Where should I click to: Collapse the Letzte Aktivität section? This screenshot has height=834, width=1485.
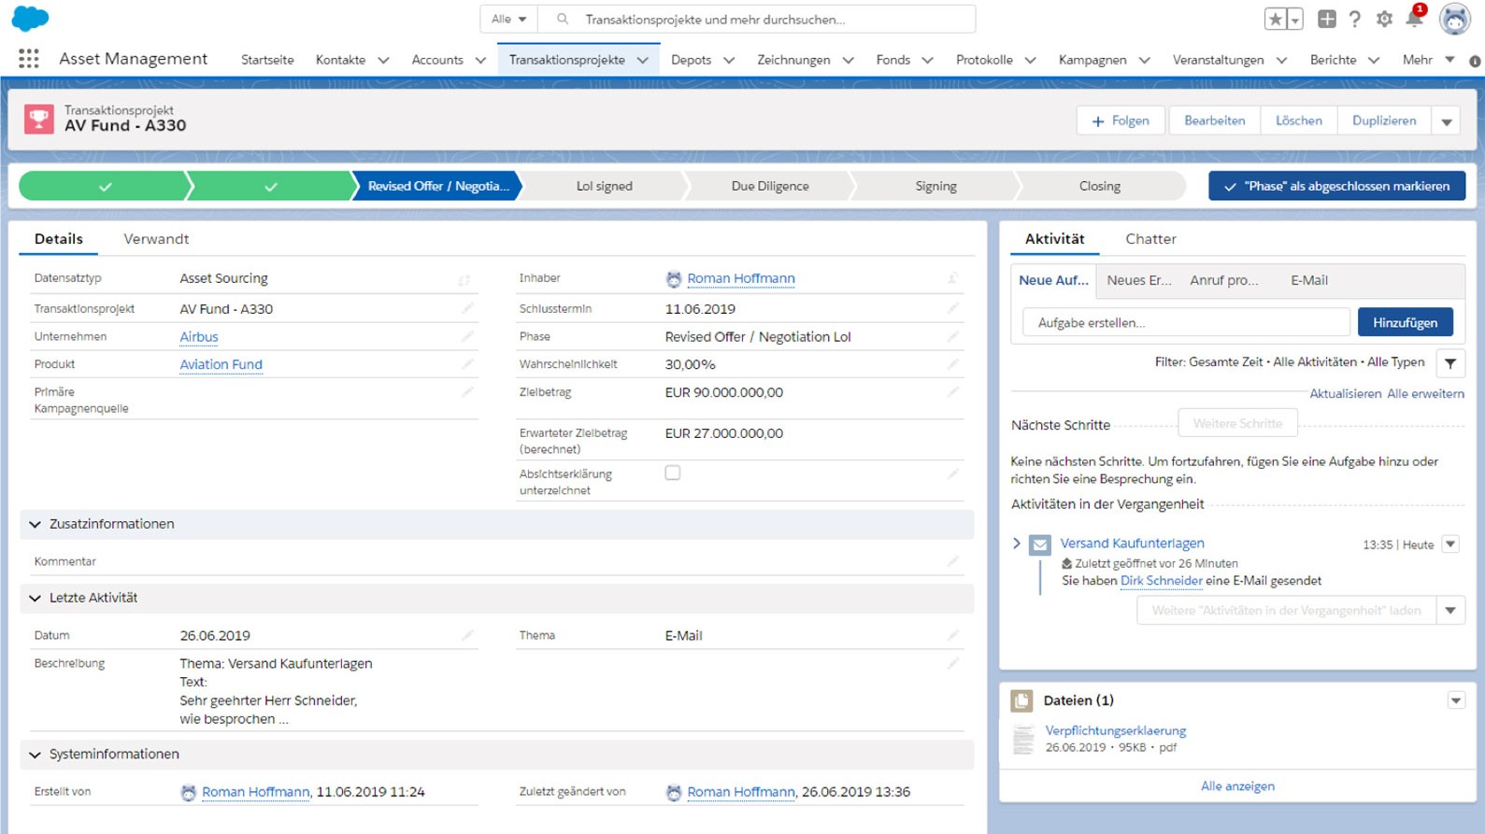36,598
